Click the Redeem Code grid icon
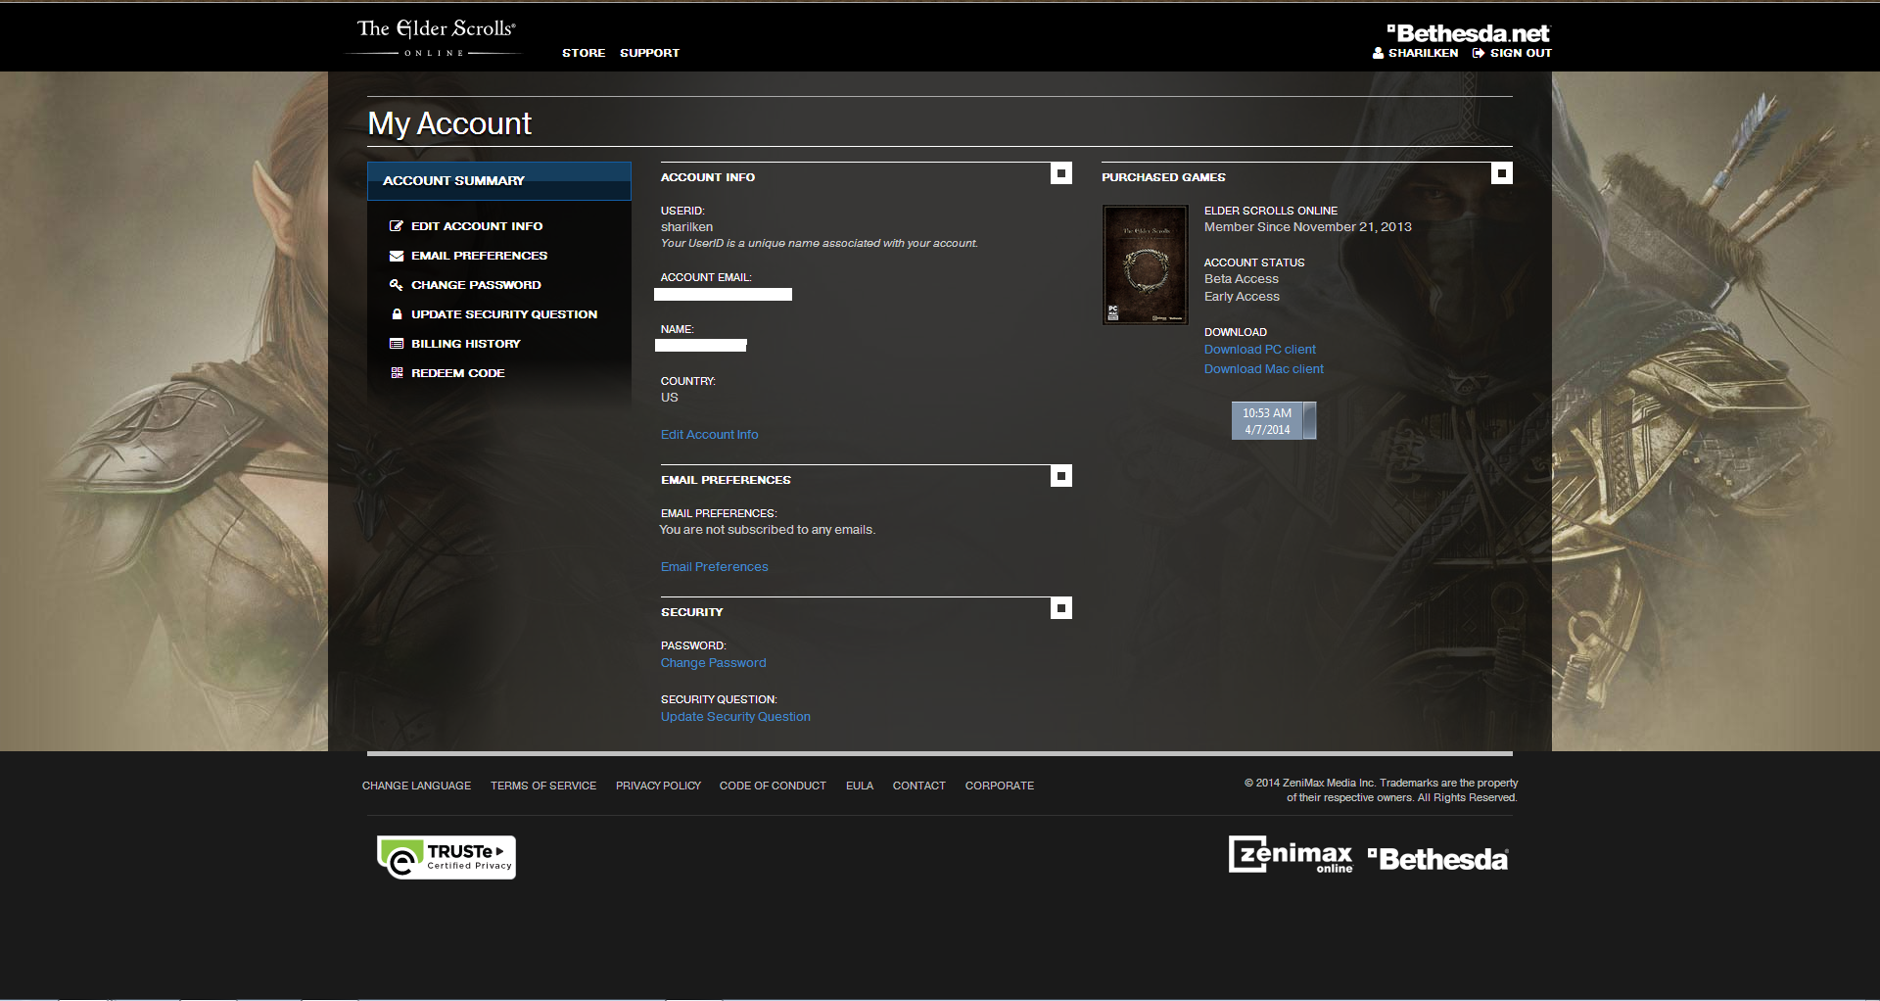The width and height of the screenshot is (1880, 1001). point(397,373)
